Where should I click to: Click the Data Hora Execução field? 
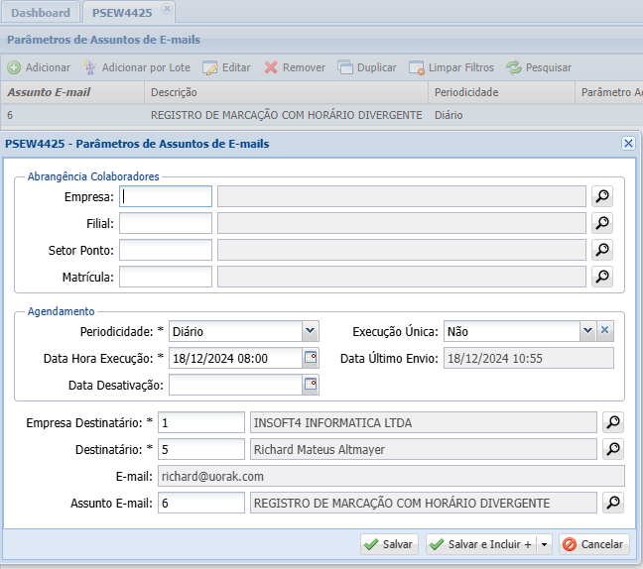tap(236, 358)
